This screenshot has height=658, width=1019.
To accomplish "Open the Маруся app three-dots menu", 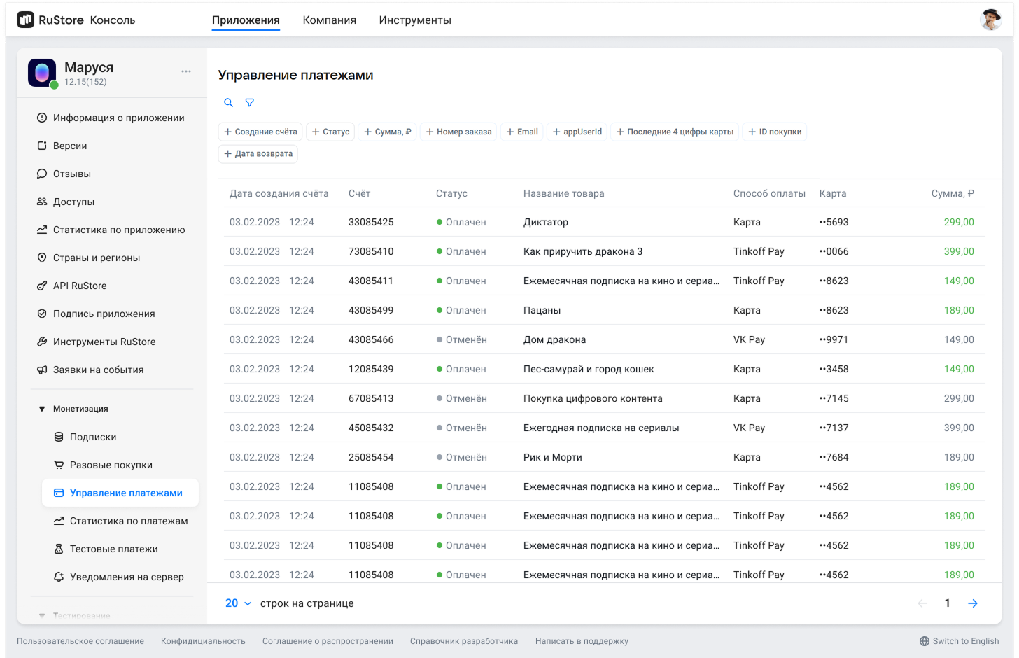I will (x=186, y=71).
